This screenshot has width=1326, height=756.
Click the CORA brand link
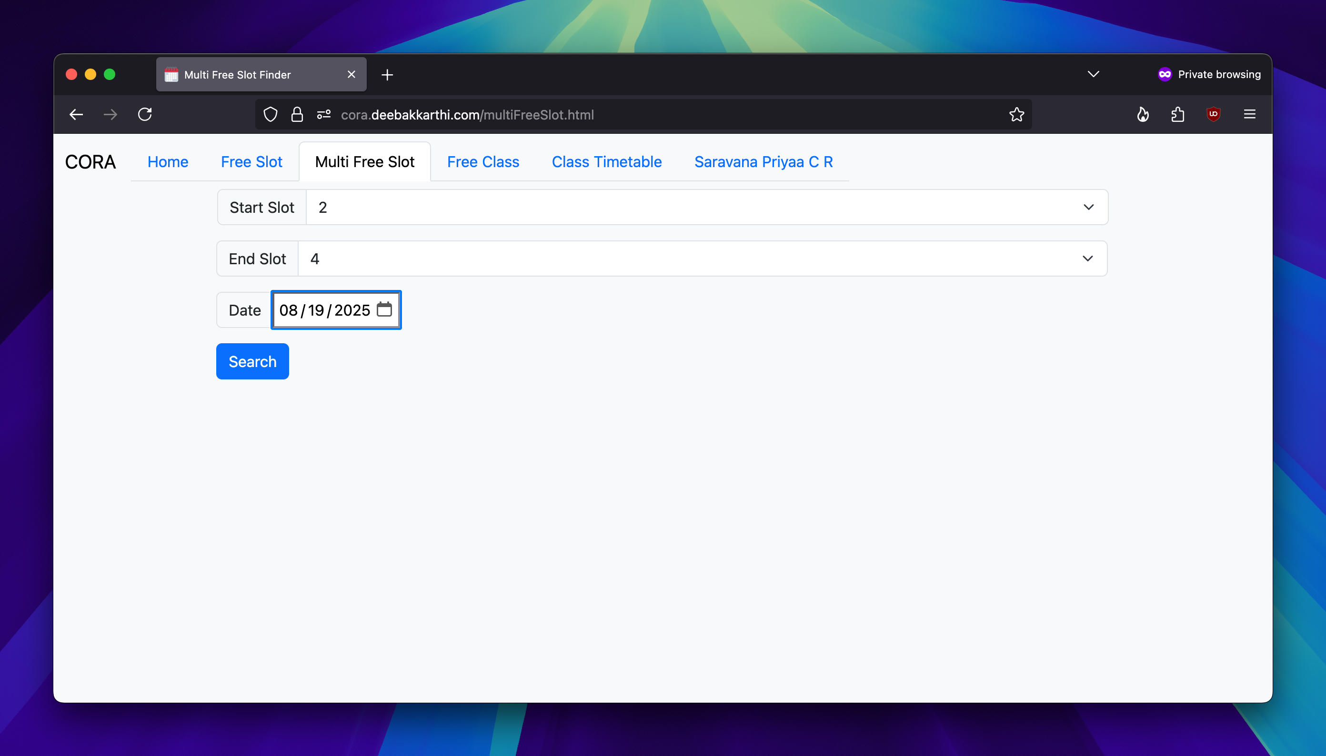tap(90, 162)
